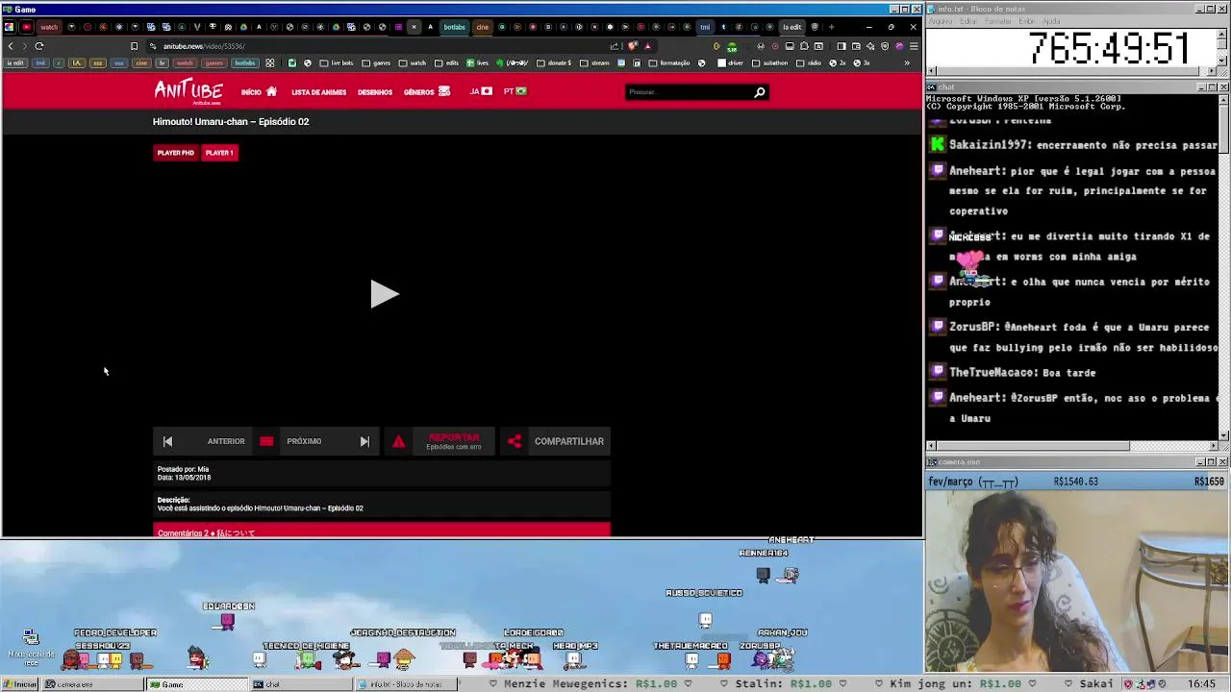Image resolution: width=1231 pixels, height=692 pixels.
Task: Go to the ANTERIOR episode
Action: point(226,441)
